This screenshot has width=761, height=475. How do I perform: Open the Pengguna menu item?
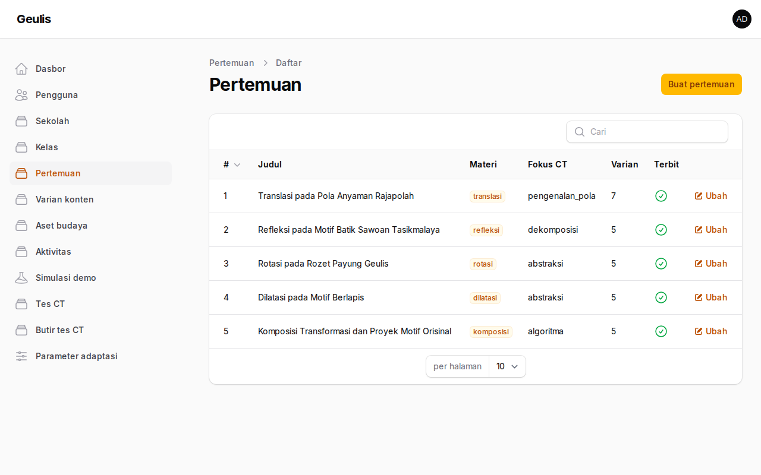click(90, 95)
